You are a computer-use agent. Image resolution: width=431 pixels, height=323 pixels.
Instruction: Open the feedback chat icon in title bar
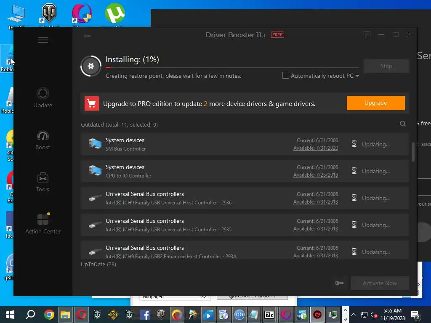coord(367,34)
